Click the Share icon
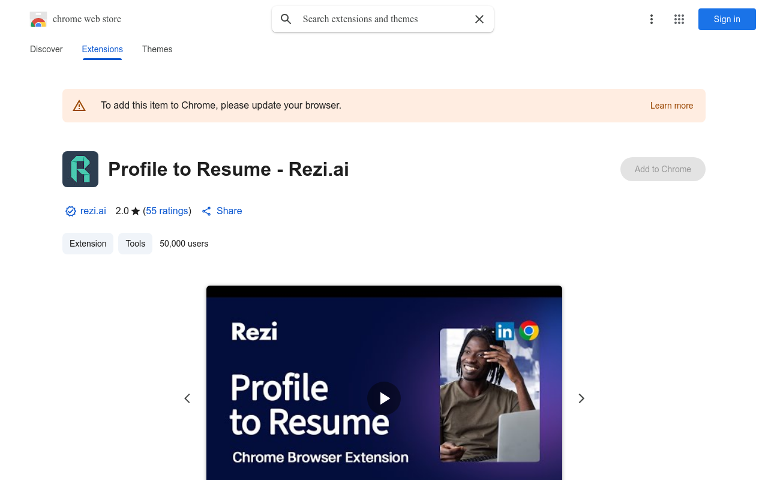768x480 pixels. click(x=206, y=211)
